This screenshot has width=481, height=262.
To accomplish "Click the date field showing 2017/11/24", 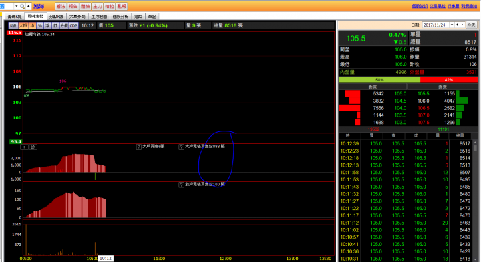I will tap(436, 25).
